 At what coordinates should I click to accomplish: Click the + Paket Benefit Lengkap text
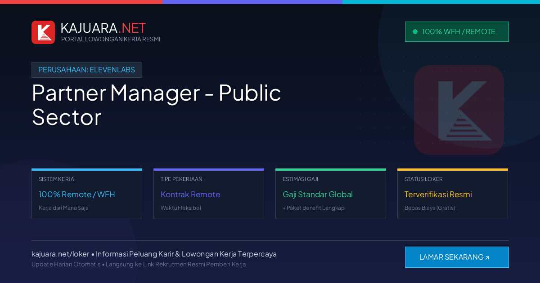(314, 208)
